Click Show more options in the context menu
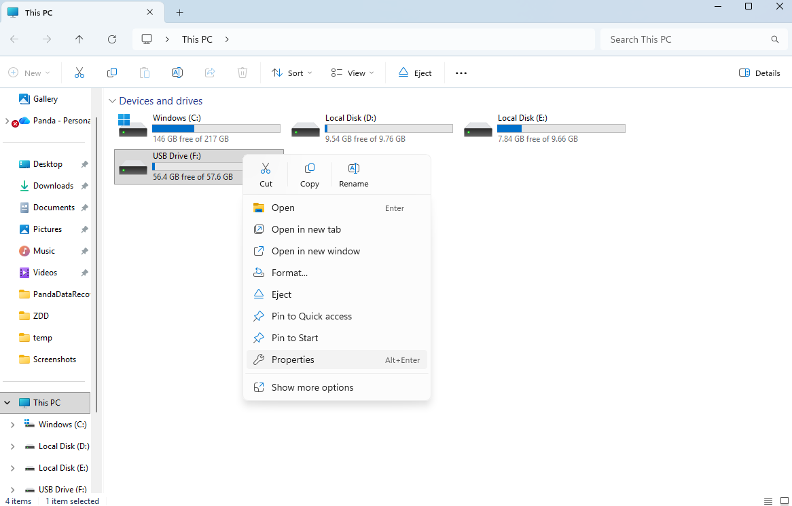The height and width of the screenshot is (506, 792). coord(312,387)
